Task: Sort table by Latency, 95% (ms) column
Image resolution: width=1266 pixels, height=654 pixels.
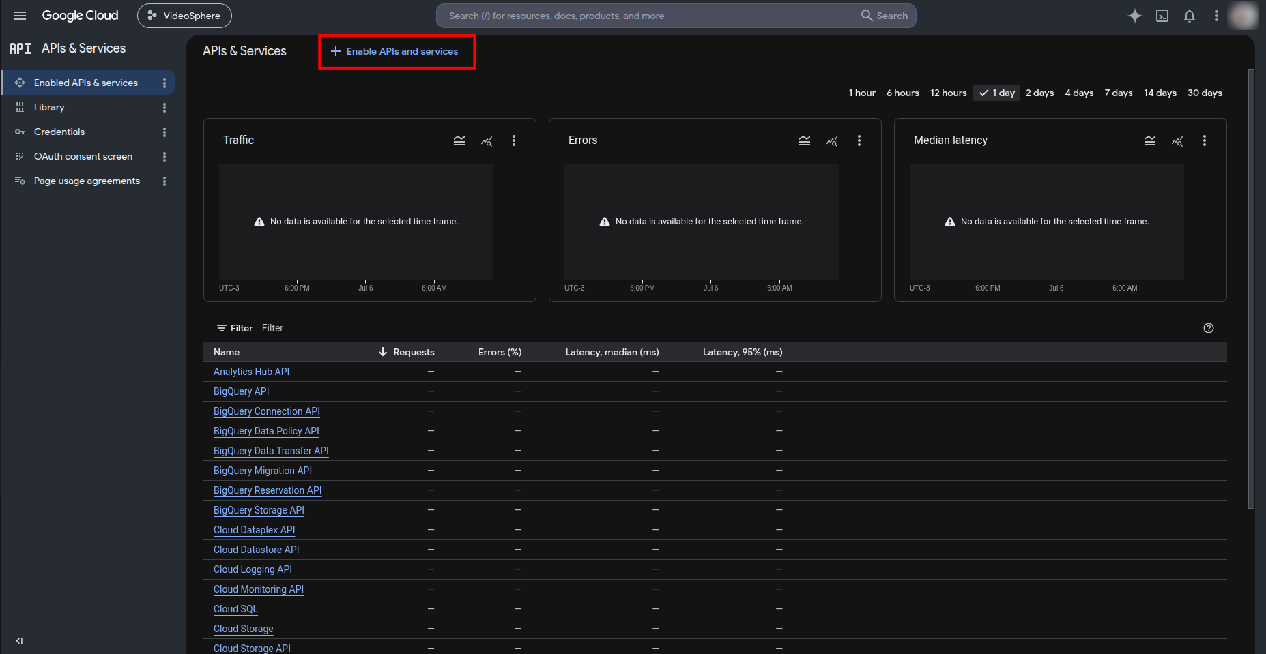Action: pos(743,352)
